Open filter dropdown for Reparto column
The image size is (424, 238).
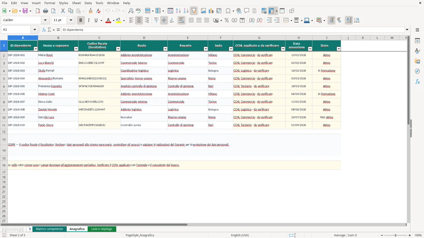(205, 49)
